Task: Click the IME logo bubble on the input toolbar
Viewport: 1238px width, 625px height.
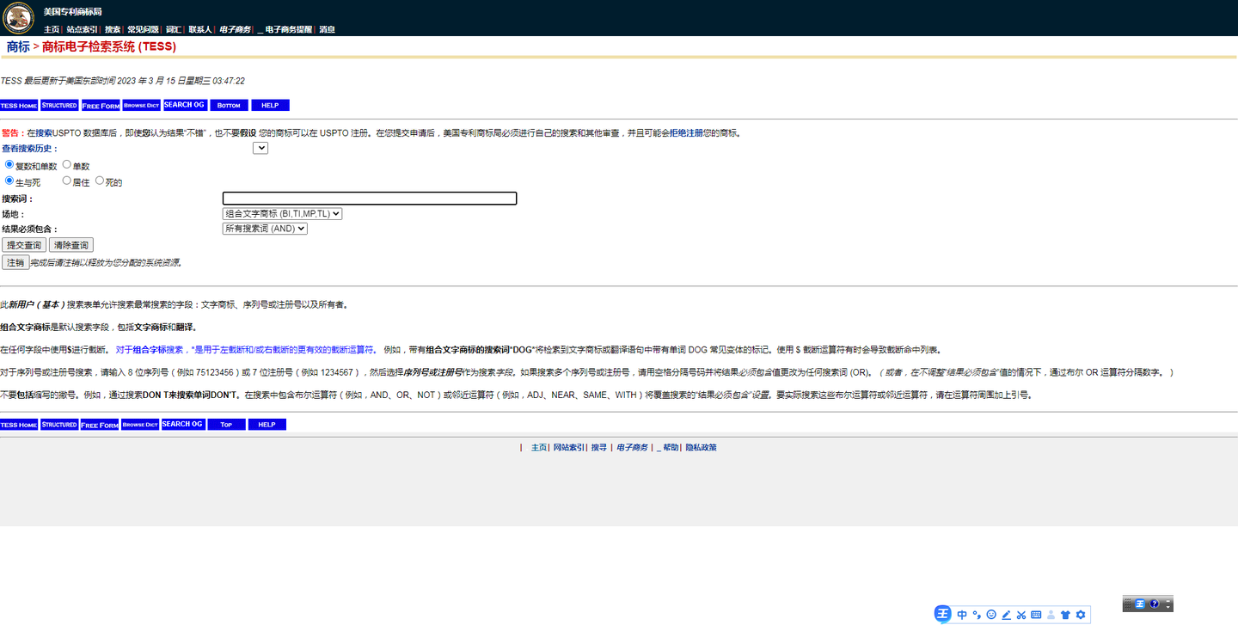Action: pos(942,614)
